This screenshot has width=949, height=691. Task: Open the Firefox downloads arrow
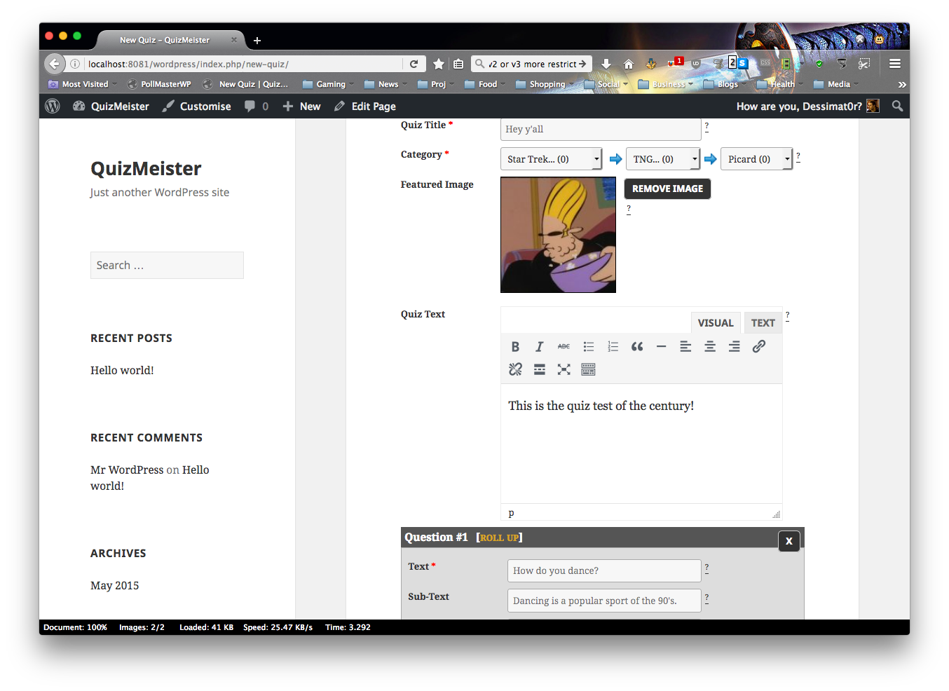coord(606,64)
